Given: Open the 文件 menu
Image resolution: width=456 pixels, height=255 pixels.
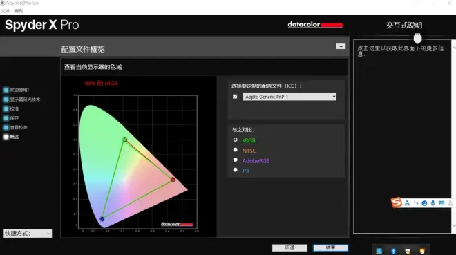Looking at the screenshot, I should 5,11.
